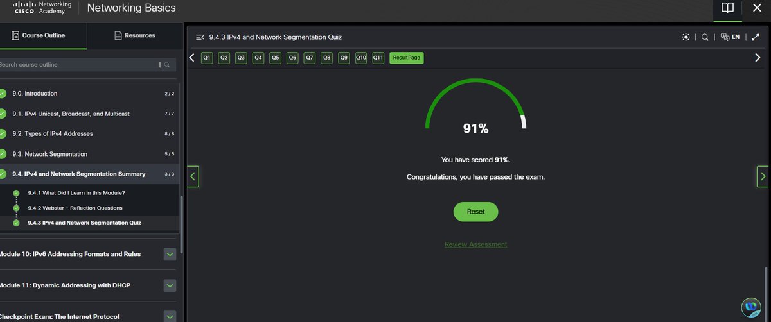Jump to question Q4
This screenshot has height=322, width=771.
[x=258, y=58]
